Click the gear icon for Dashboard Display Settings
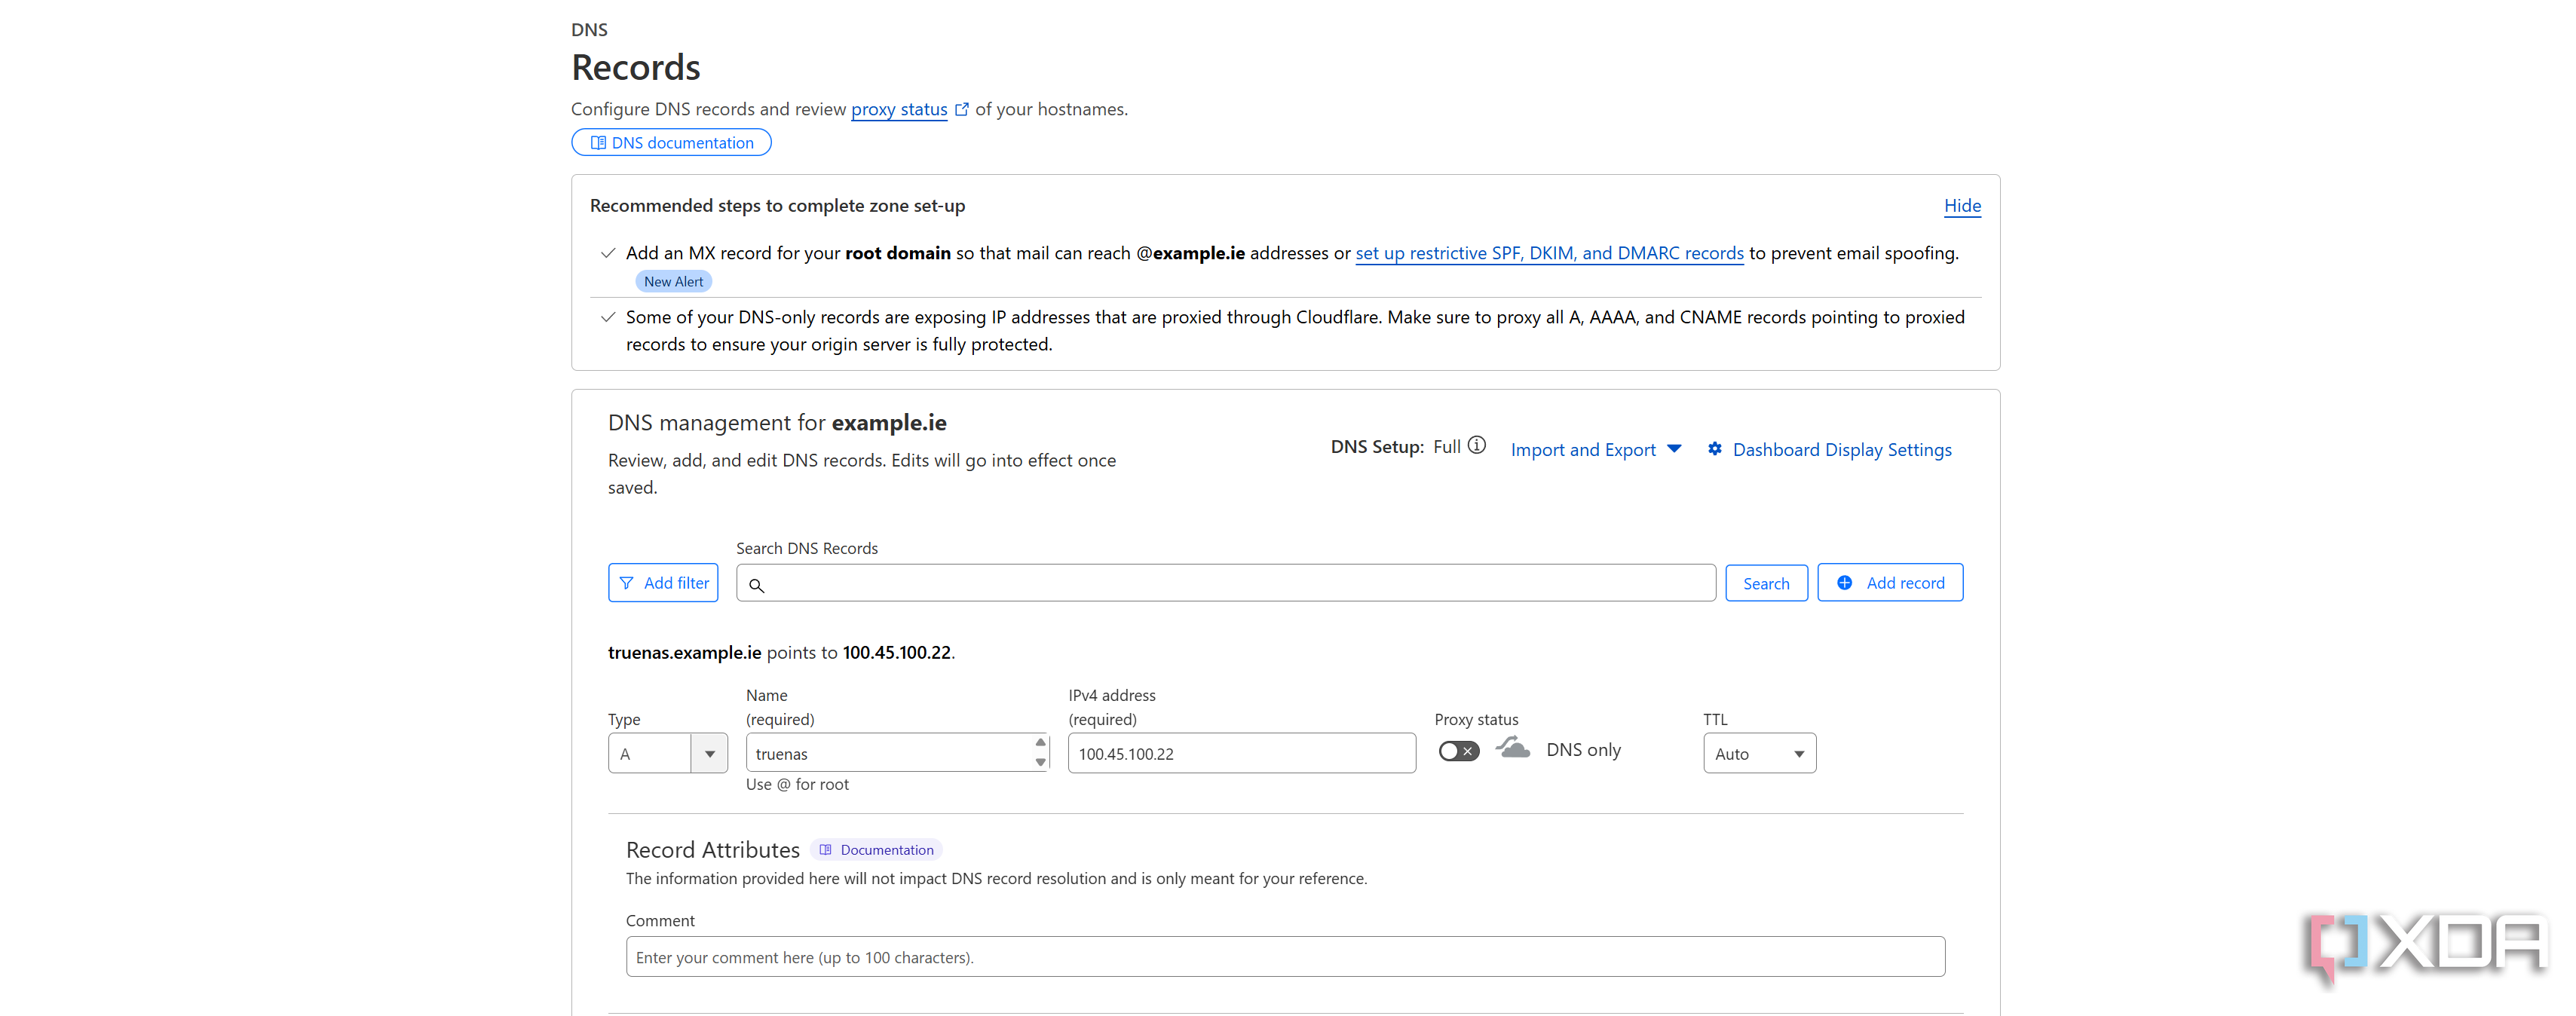This screenshot has height=1016, width=2576. (1715, 449)
